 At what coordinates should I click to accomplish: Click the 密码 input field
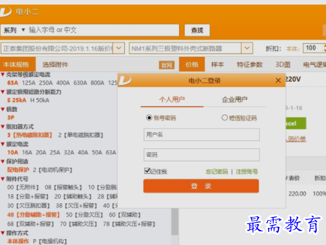(202, 155)
